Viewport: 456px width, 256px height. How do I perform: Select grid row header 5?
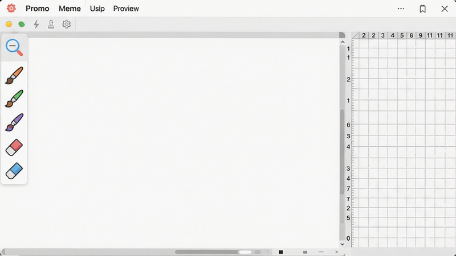pos(348,218)
